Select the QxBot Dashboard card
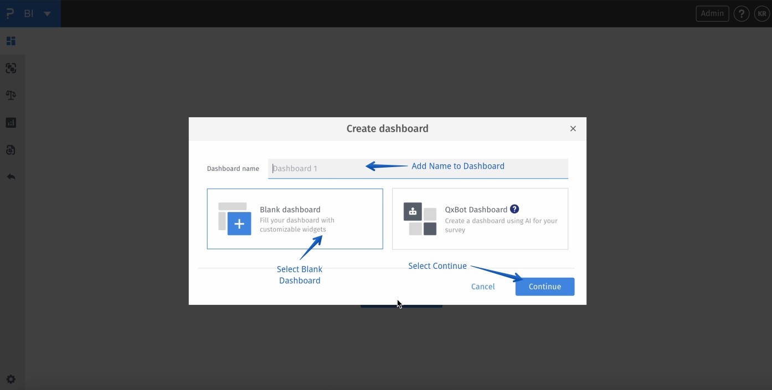772x390 pixels. [x=480, y=219]
